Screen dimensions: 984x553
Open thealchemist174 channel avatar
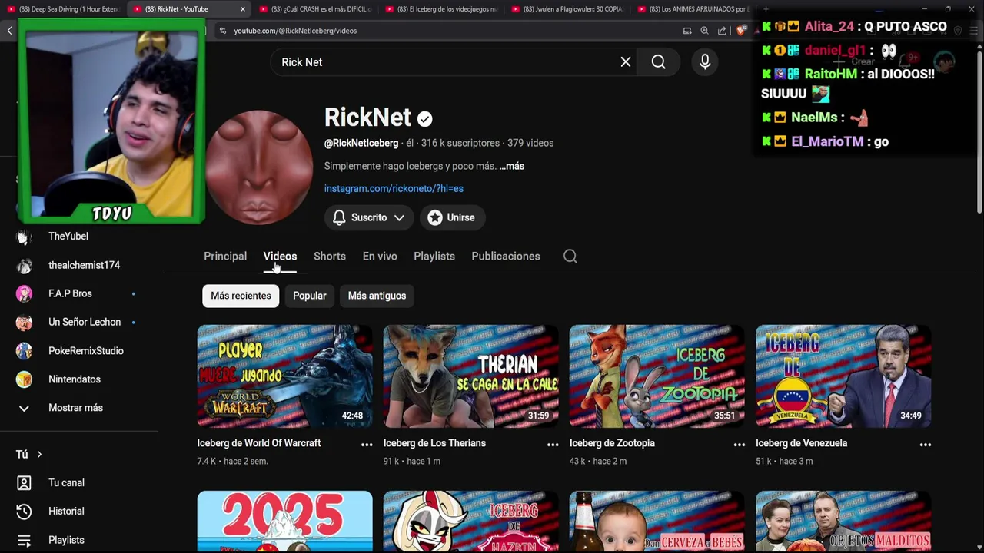[x=24, y=266]
